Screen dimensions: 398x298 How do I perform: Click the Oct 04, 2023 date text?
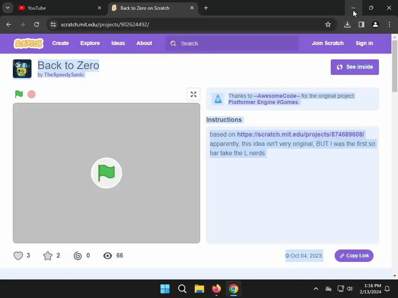(306, 256)
